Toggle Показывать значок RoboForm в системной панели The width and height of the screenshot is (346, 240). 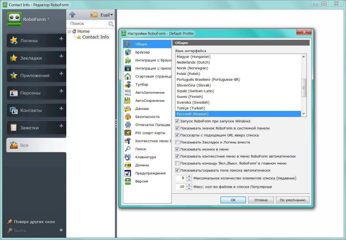coord(177,128)
